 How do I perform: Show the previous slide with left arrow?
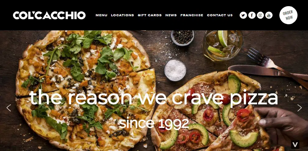[x=9, y=108]
